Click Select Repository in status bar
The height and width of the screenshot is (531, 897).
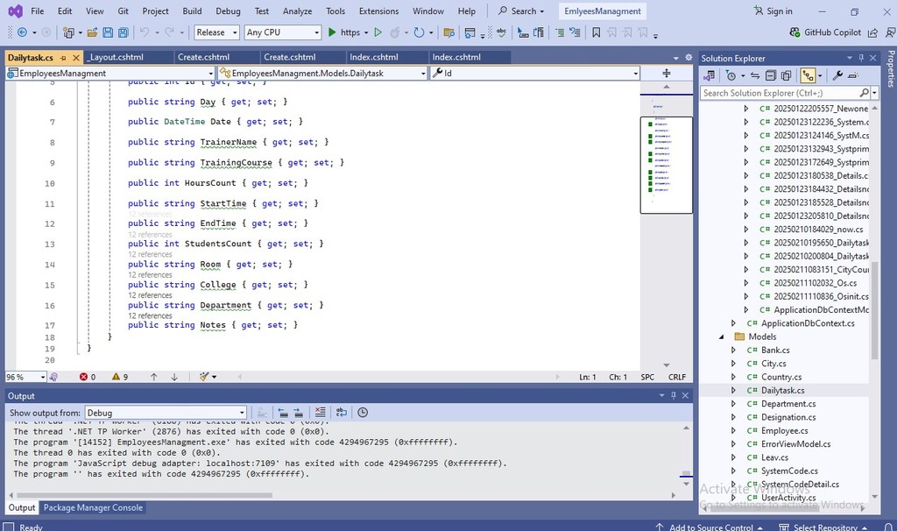click(x=823, y=527)
